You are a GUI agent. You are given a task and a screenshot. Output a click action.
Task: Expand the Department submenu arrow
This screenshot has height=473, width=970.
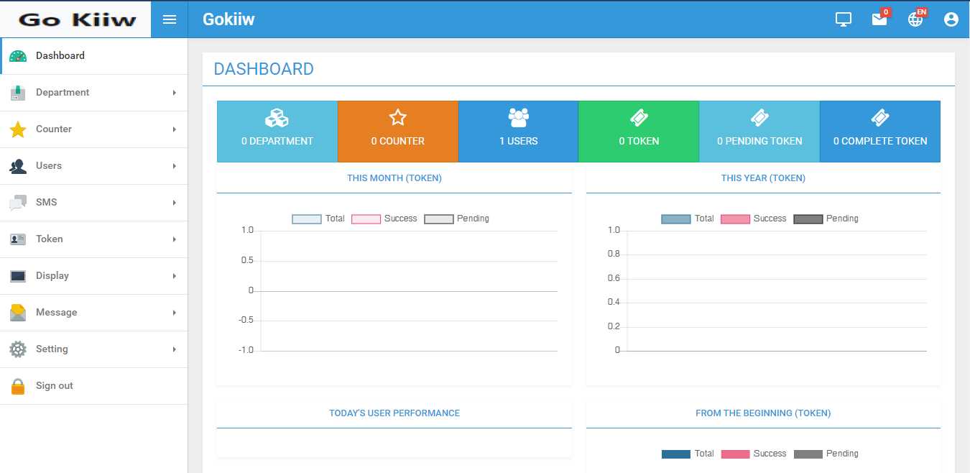[x=174, y=93]
